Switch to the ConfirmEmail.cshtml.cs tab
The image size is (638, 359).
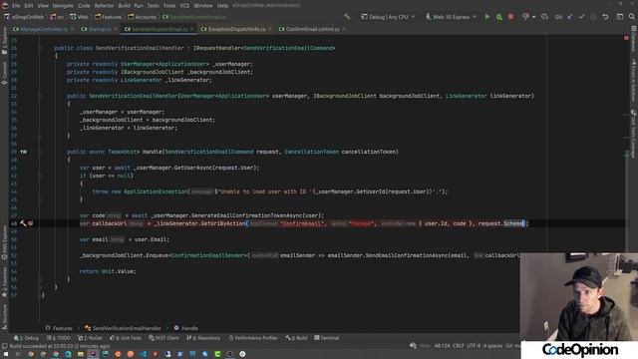pos(312,29)
